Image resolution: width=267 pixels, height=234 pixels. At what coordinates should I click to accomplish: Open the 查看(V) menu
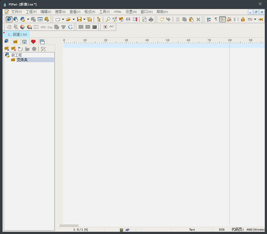(x=75, y=12)
